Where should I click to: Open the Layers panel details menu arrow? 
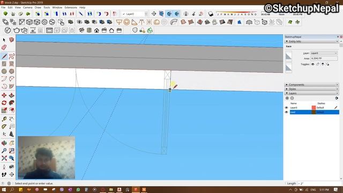pos(337,98)
